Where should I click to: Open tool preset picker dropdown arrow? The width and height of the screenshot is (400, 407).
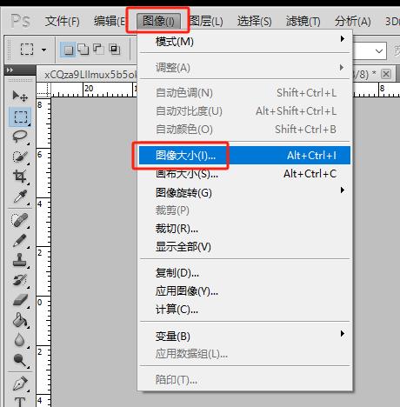43,50
